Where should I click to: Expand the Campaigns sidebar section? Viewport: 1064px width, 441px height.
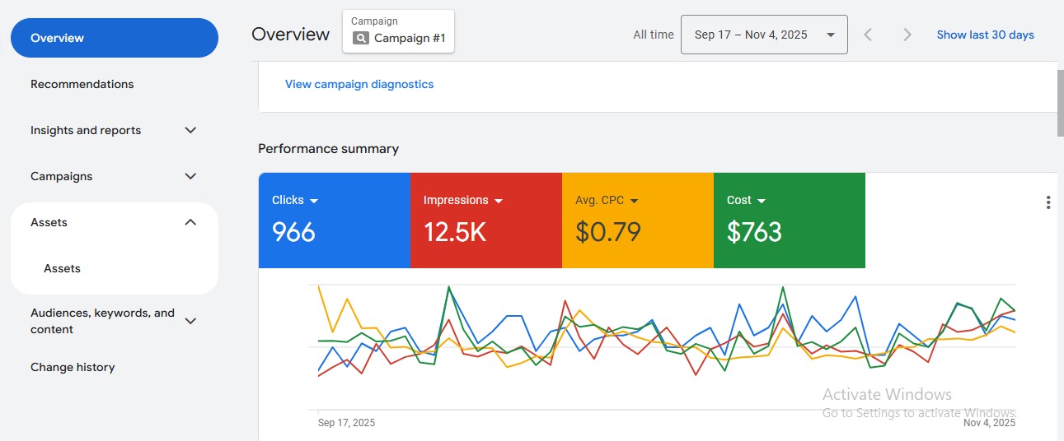[190, 176]
